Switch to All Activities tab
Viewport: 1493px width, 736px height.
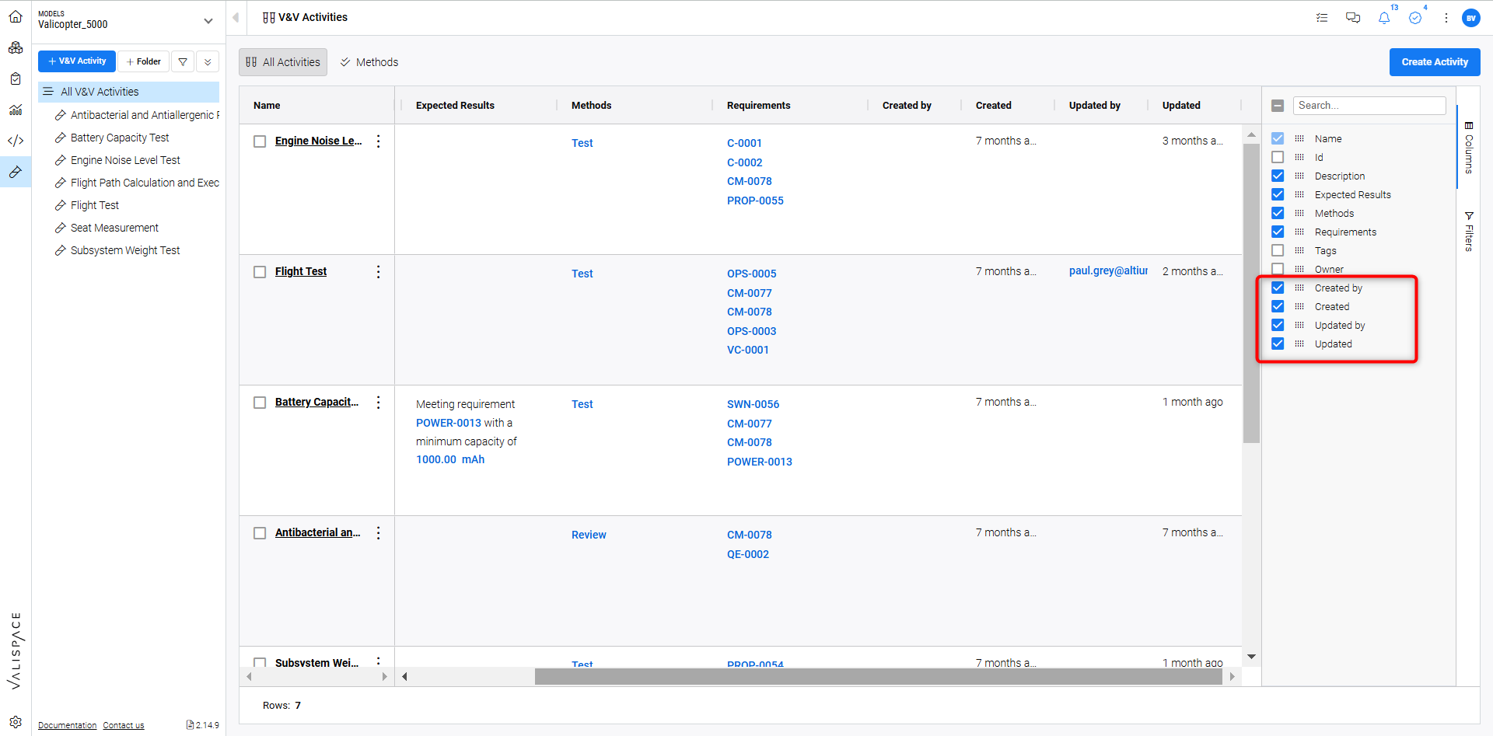click(283, 62)
